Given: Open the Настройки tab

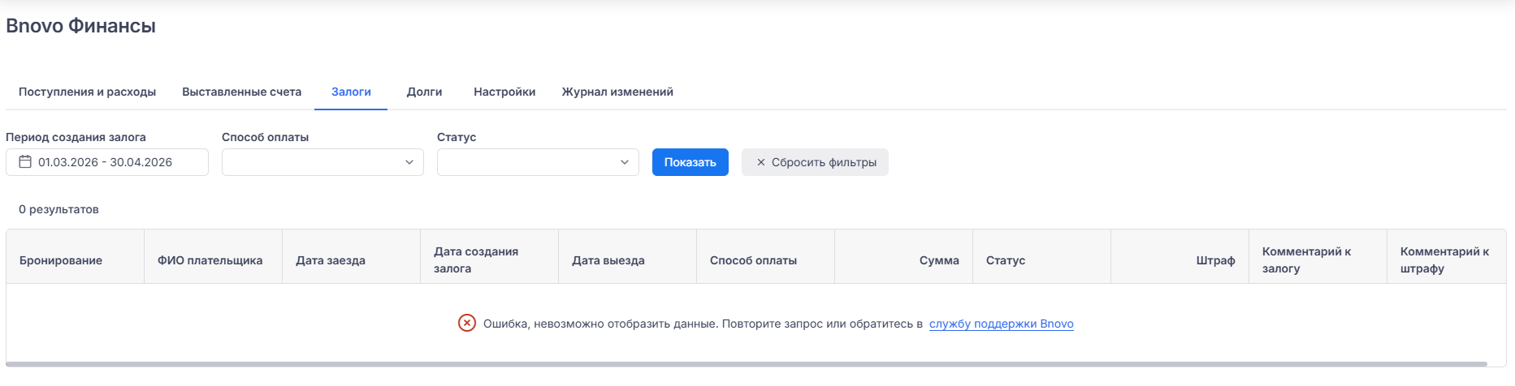Looking at the screenshot, I should (x=504, y=92).
